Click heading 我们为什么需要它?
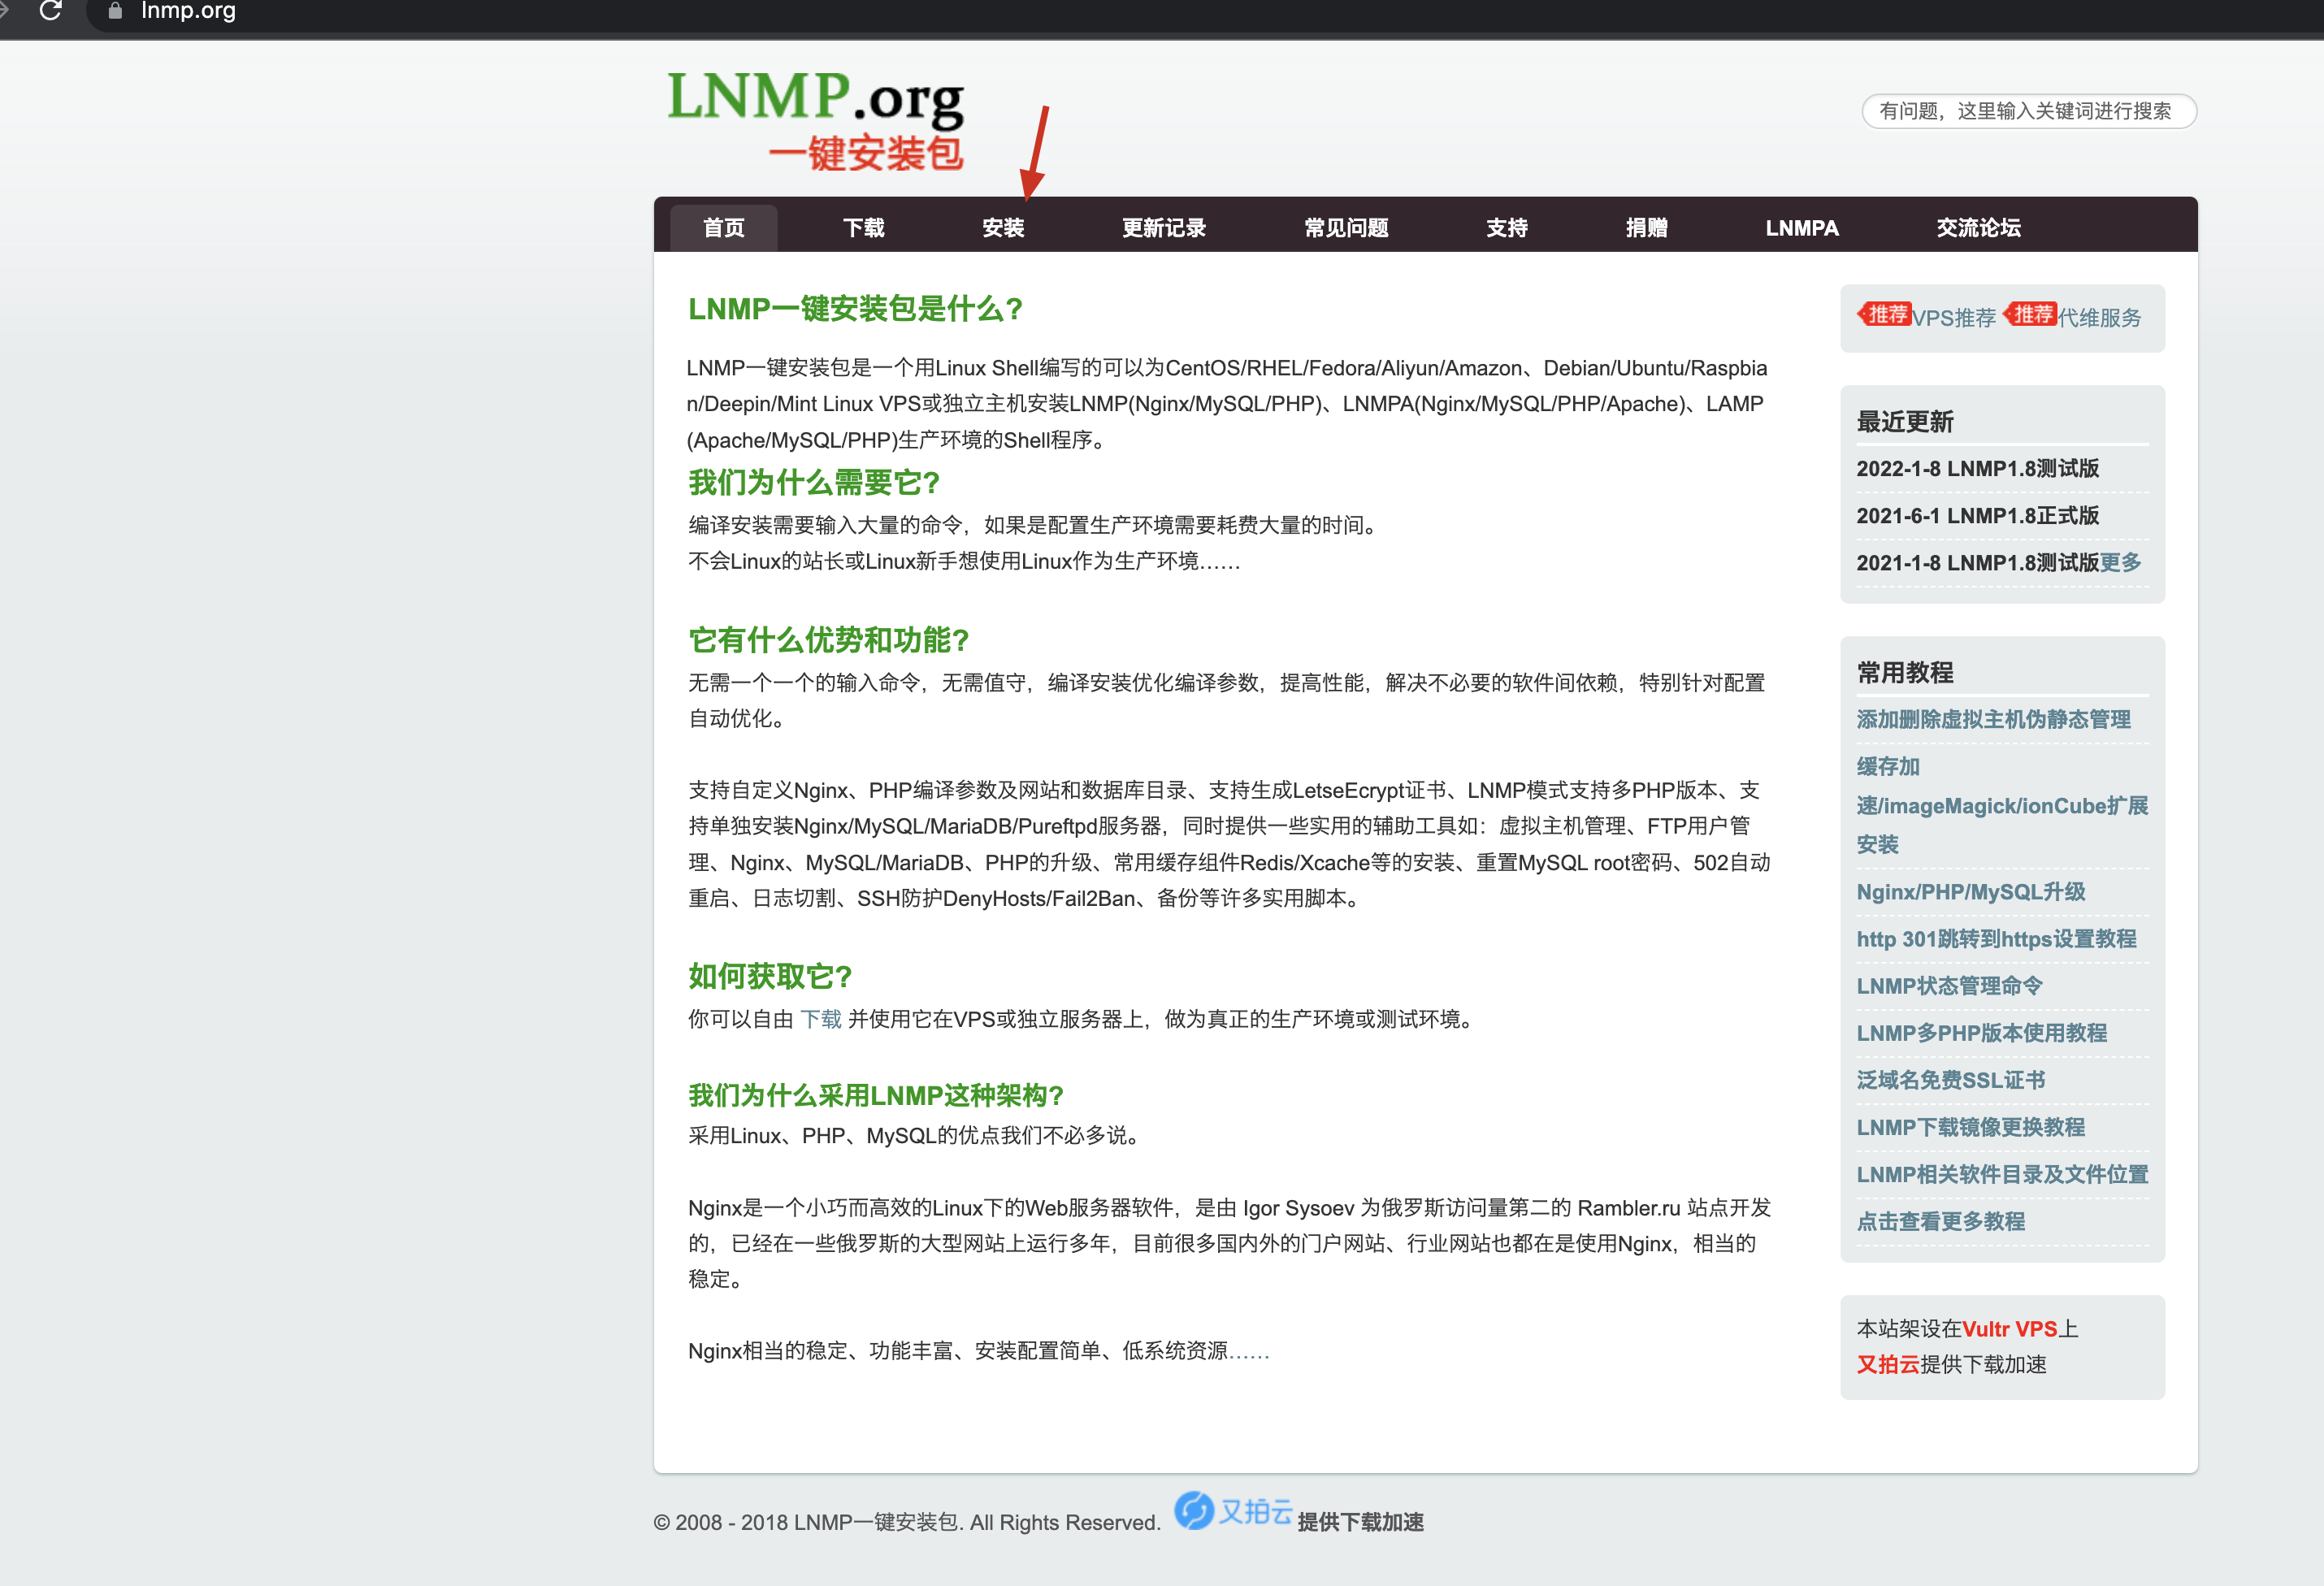Viewport: 2324px width, 1586px height. click(x=814, y=482)
